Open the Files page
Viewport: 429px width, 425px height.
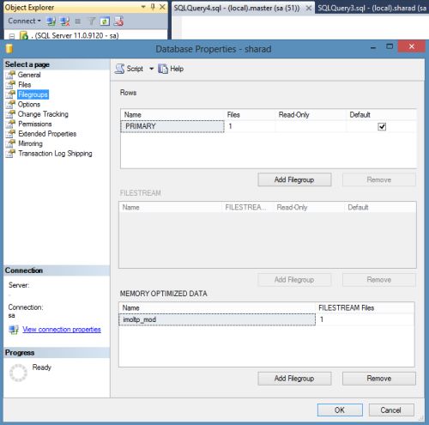tap(25, 85)
